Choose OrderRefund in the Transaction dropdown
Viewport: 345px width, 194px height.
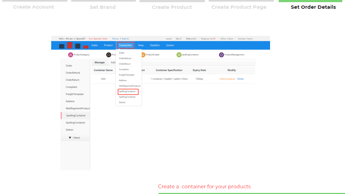[x=125, y=58]
